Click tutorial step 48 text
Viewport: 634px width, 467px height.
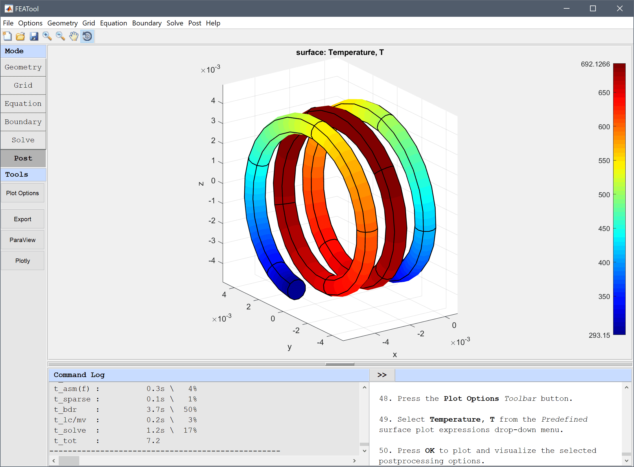[x=476, y=398]
